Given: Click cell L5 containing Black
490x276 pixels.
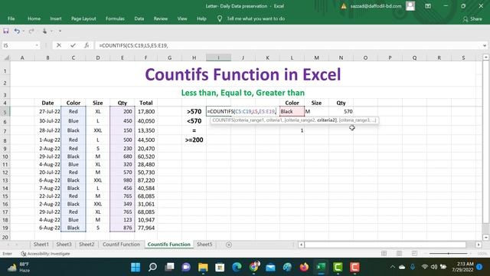Looking at the screenshot, I should [292, 111].
